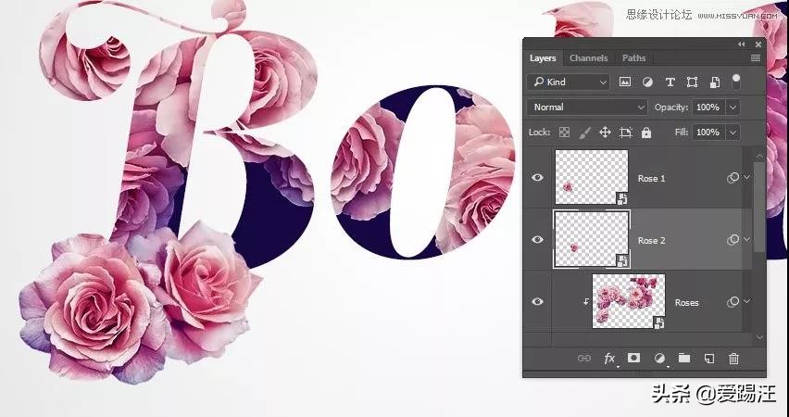Click the Rose 2 layer name
The image size is (789, 417).
tap(651, 241)
